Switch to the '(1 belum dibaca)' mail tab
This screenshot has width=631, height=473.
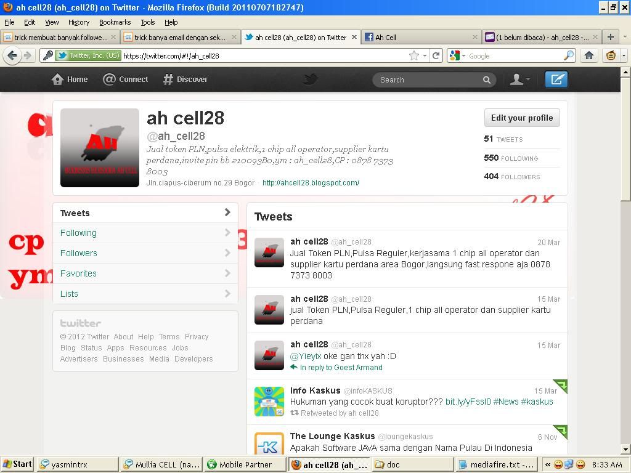(x=542, y=38)
